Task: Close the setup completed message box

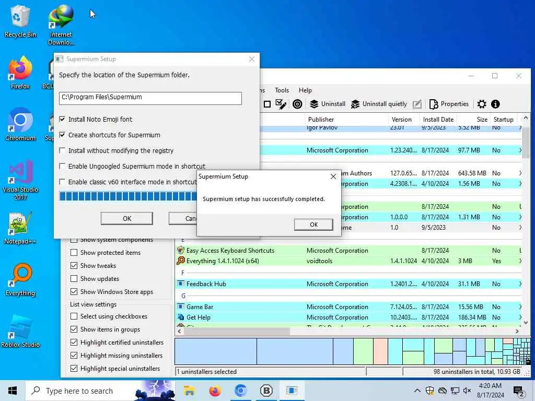Action: click(x=333, y=176)
